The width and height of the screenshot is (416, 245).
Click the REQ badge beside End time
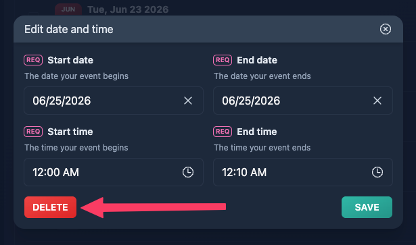(223, 132)
